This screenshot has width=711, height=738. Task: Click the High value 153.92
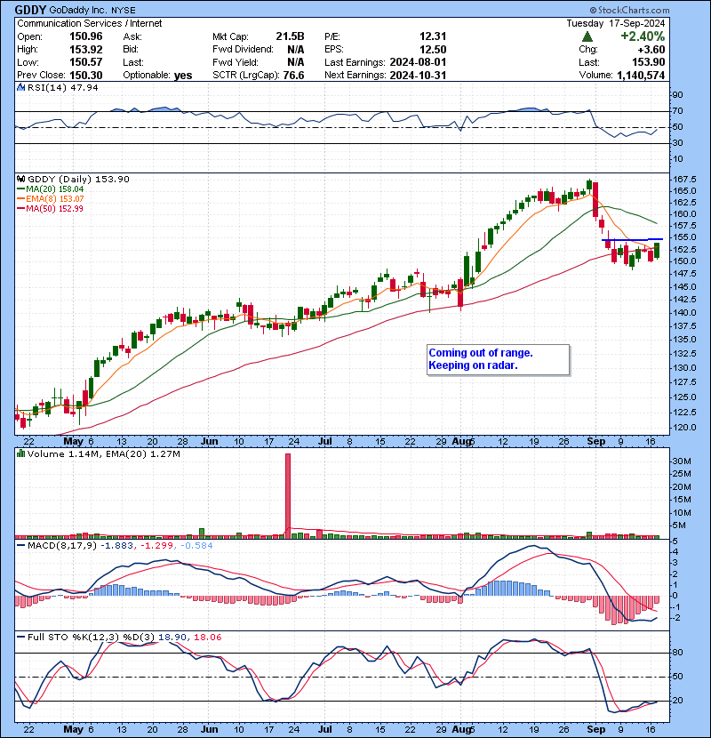point(85,49)
